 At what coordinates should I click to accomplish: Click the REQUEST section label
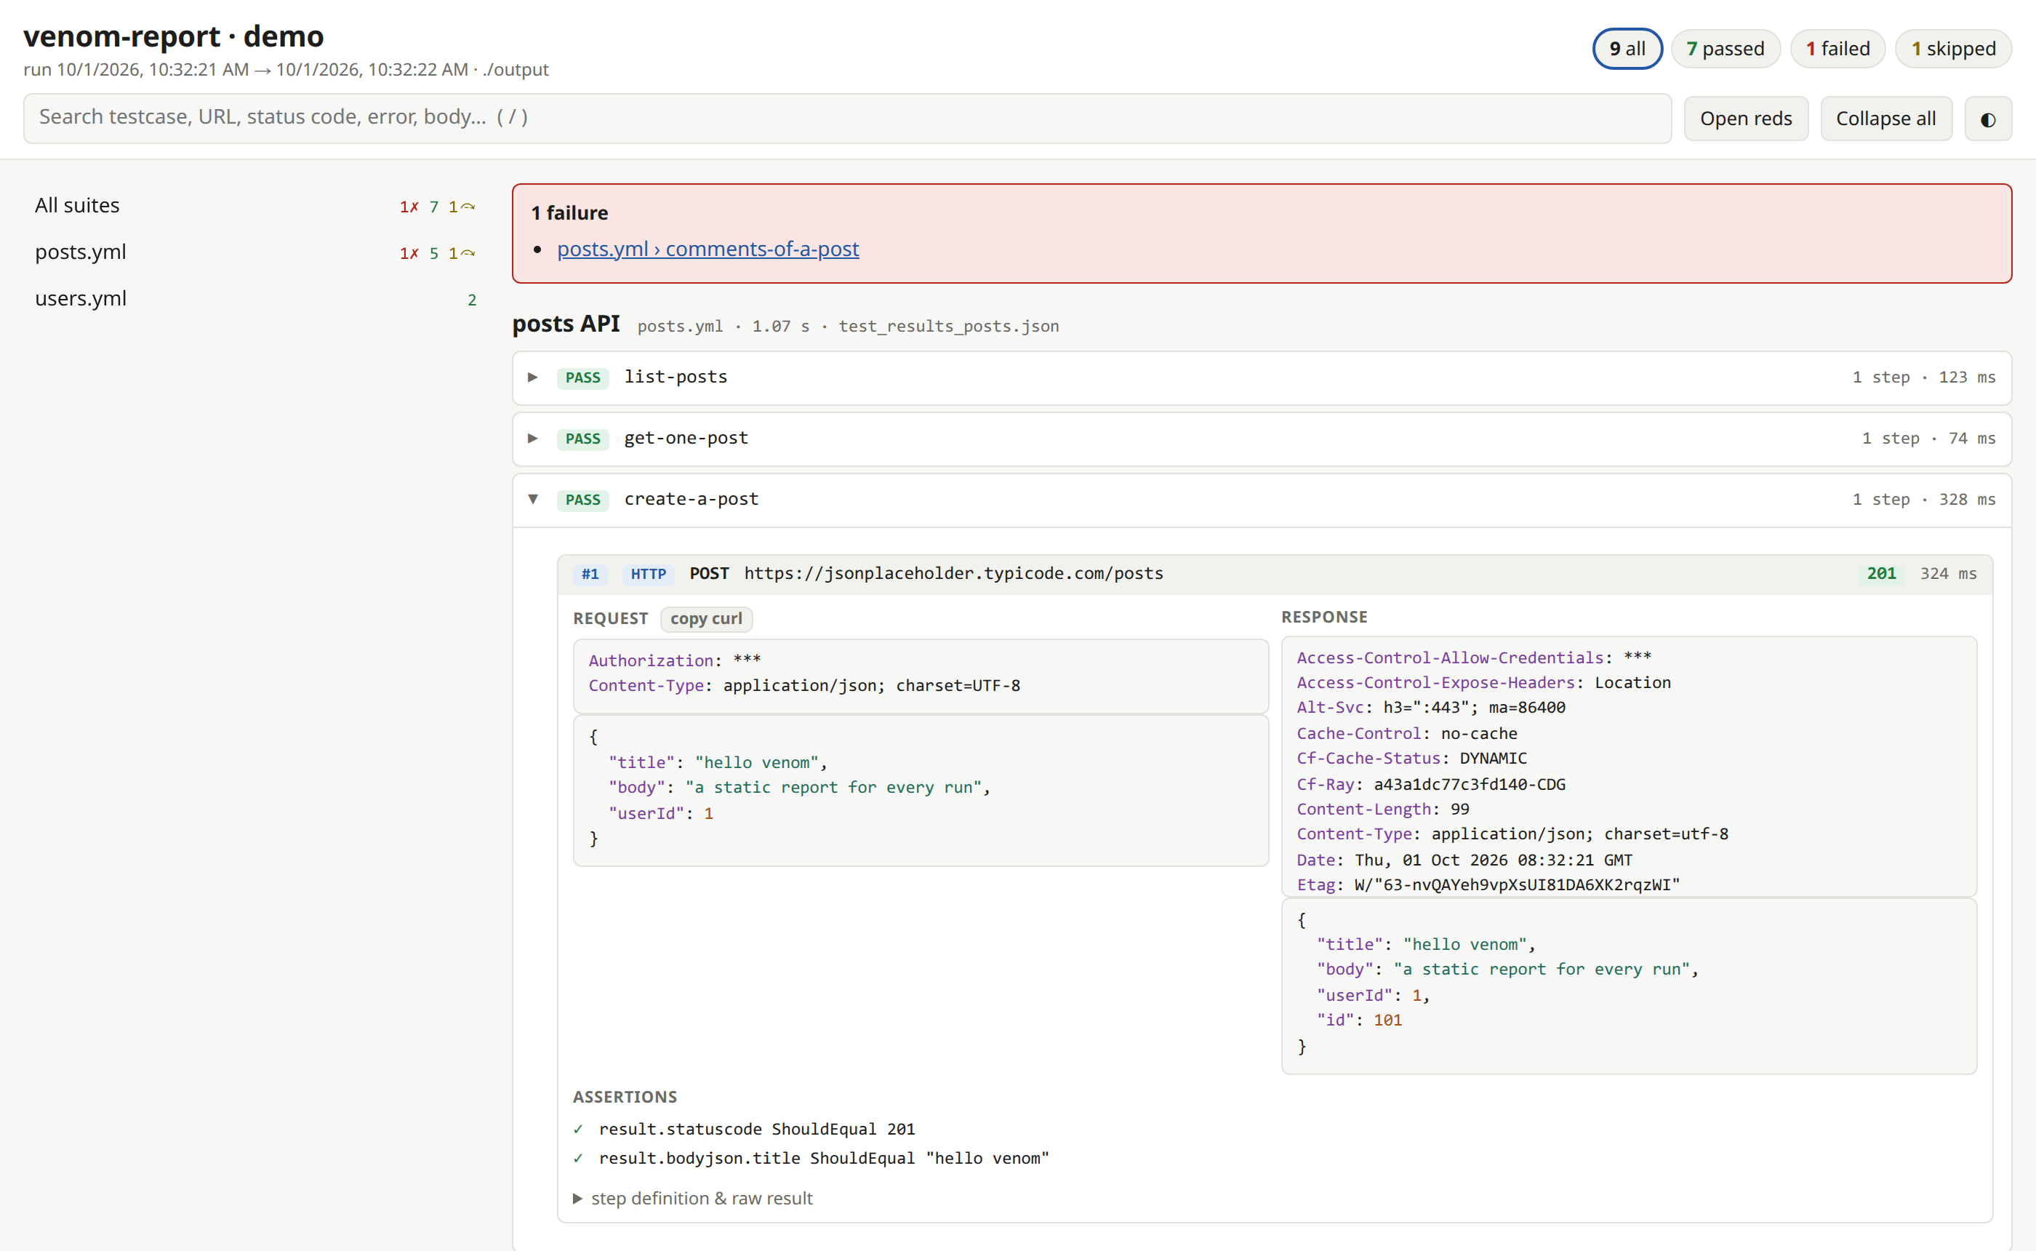click(x=610, y=619)
